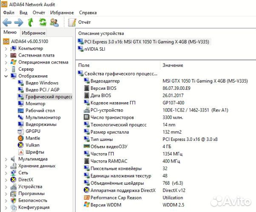Expand the Системная плата node
Image resolution: width=256 pixels, height=212 pixels.
(x=6, y=56)
